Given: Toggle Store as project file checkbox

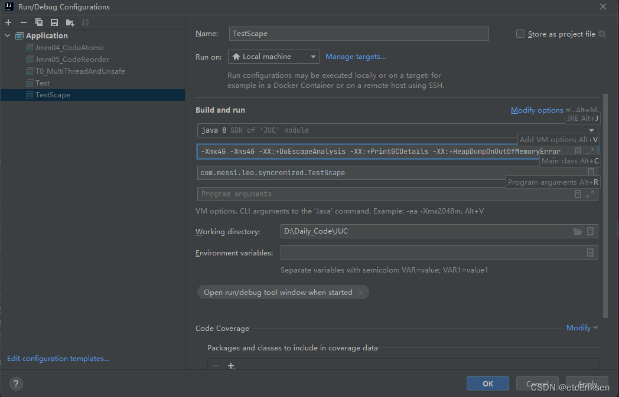Looking at the screenshot, I should (x=520, y=34).
